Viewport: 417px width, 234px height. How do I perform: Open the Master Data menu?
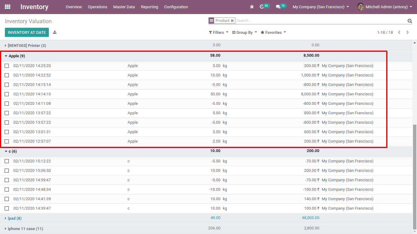pos(124,7)
